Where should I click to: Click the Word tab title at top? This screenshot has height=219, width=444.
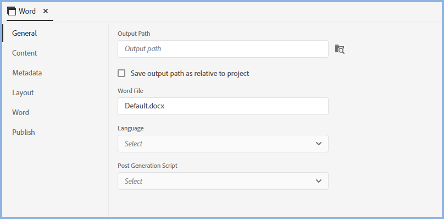(x=27, y=12)
